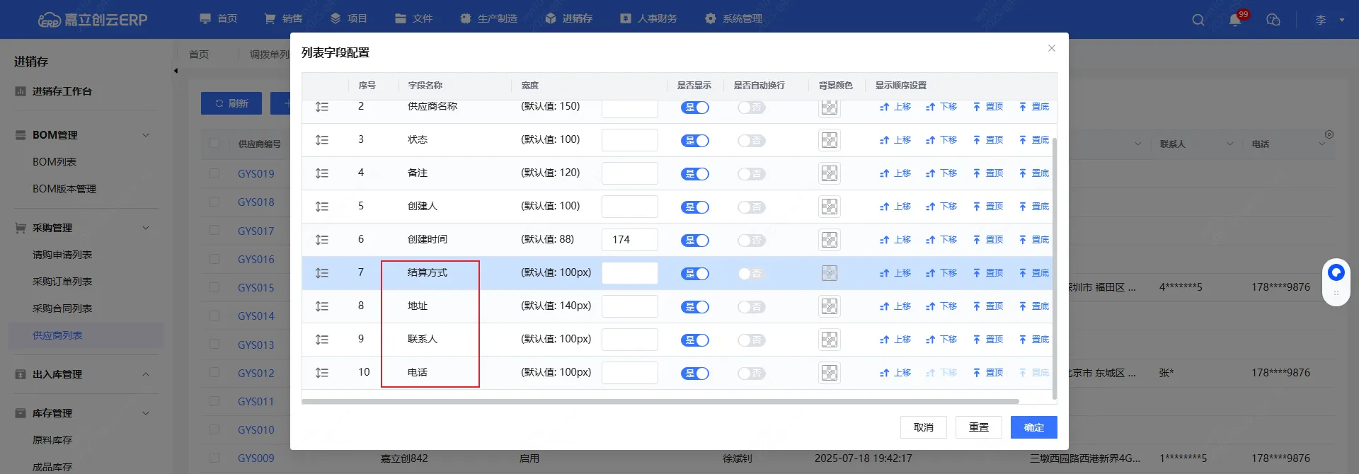This screenshot has width=1359, height=474.
Task: Open 采购合同列表 in the sidebar
Action: click(62, 308)
